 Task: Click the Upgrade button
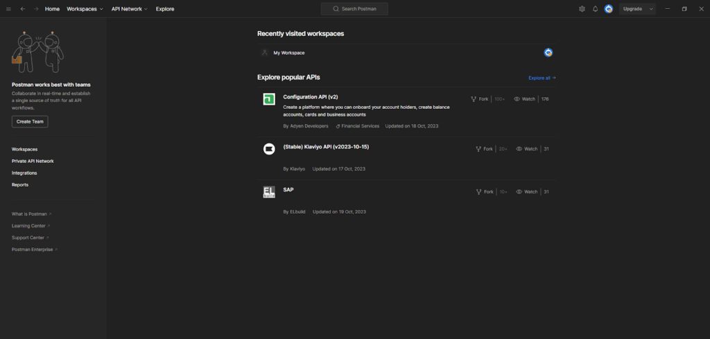pyautogui.click(x=632, y=9)
